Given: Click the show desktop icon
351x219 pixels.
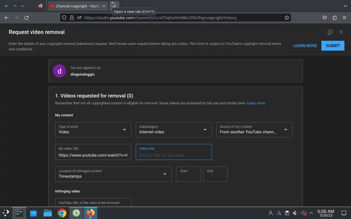Looking at the screenshot, I should (344, 213).
